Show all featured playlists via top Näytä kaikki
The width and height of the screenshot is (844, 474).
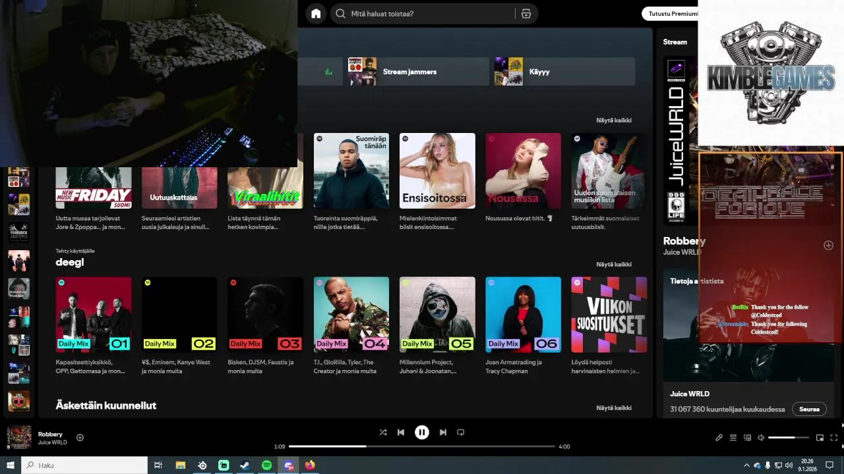tap(614, 120)
